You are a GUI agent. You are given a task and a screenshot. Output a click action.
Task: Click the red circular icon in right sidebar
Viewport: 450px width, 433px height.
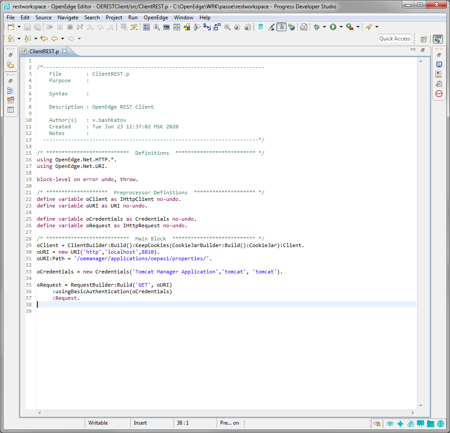[x=439, y=94]
